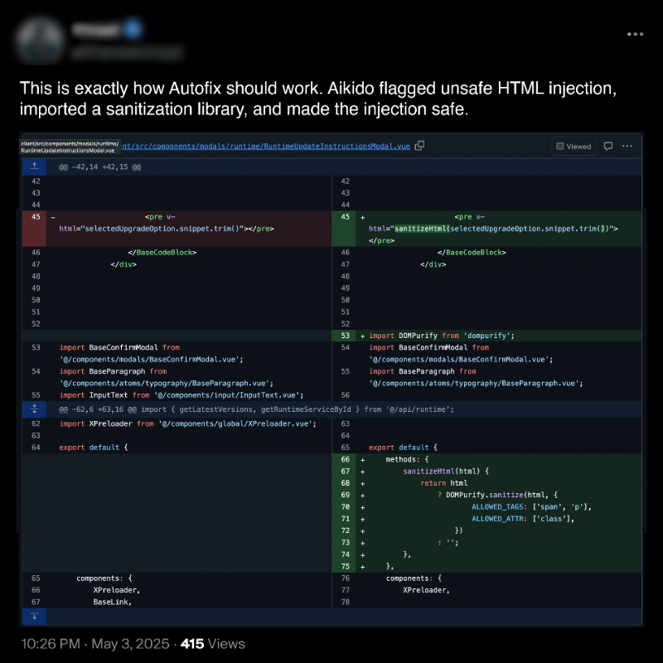663x663 pixels.
Task: Click left line 55 import InputText
Action: [x=181, y=395]
